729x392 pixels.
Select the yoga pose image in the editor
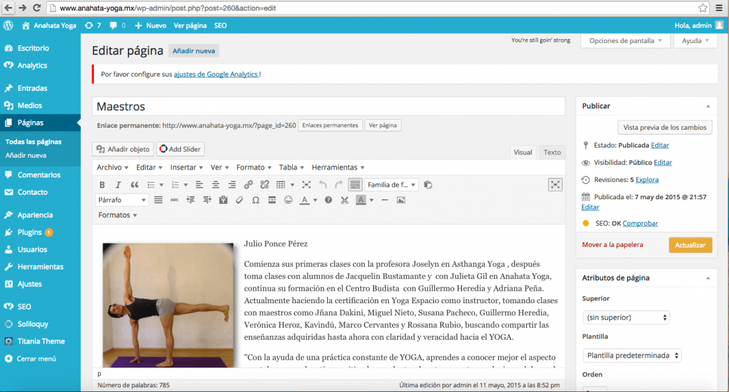pos(168,305)
